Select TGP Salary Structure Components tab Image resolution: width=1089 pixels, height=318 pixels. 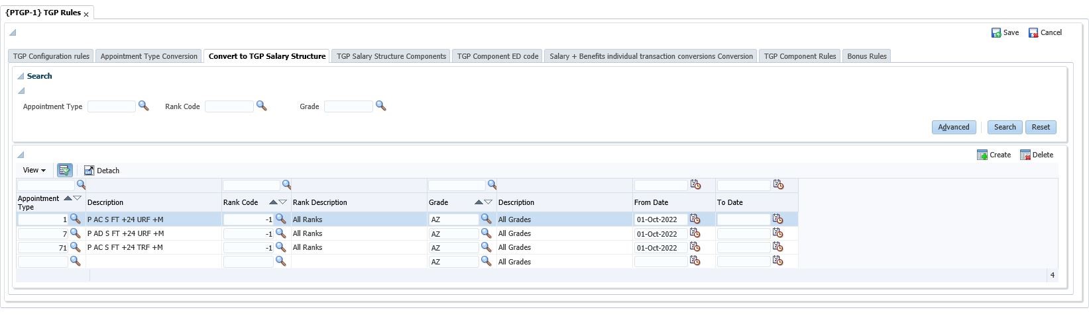(391, 56)
